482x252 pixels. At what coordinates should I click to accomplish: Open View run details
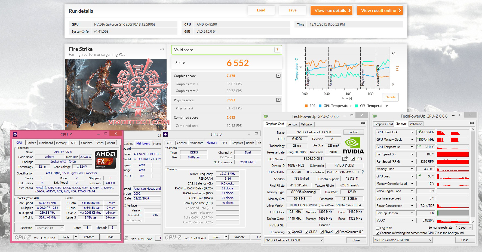coord(331,10)
